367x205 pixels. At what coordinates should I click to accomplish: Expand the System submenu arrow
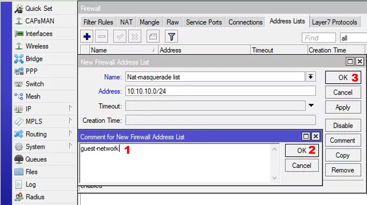click(x=70, y=146)
